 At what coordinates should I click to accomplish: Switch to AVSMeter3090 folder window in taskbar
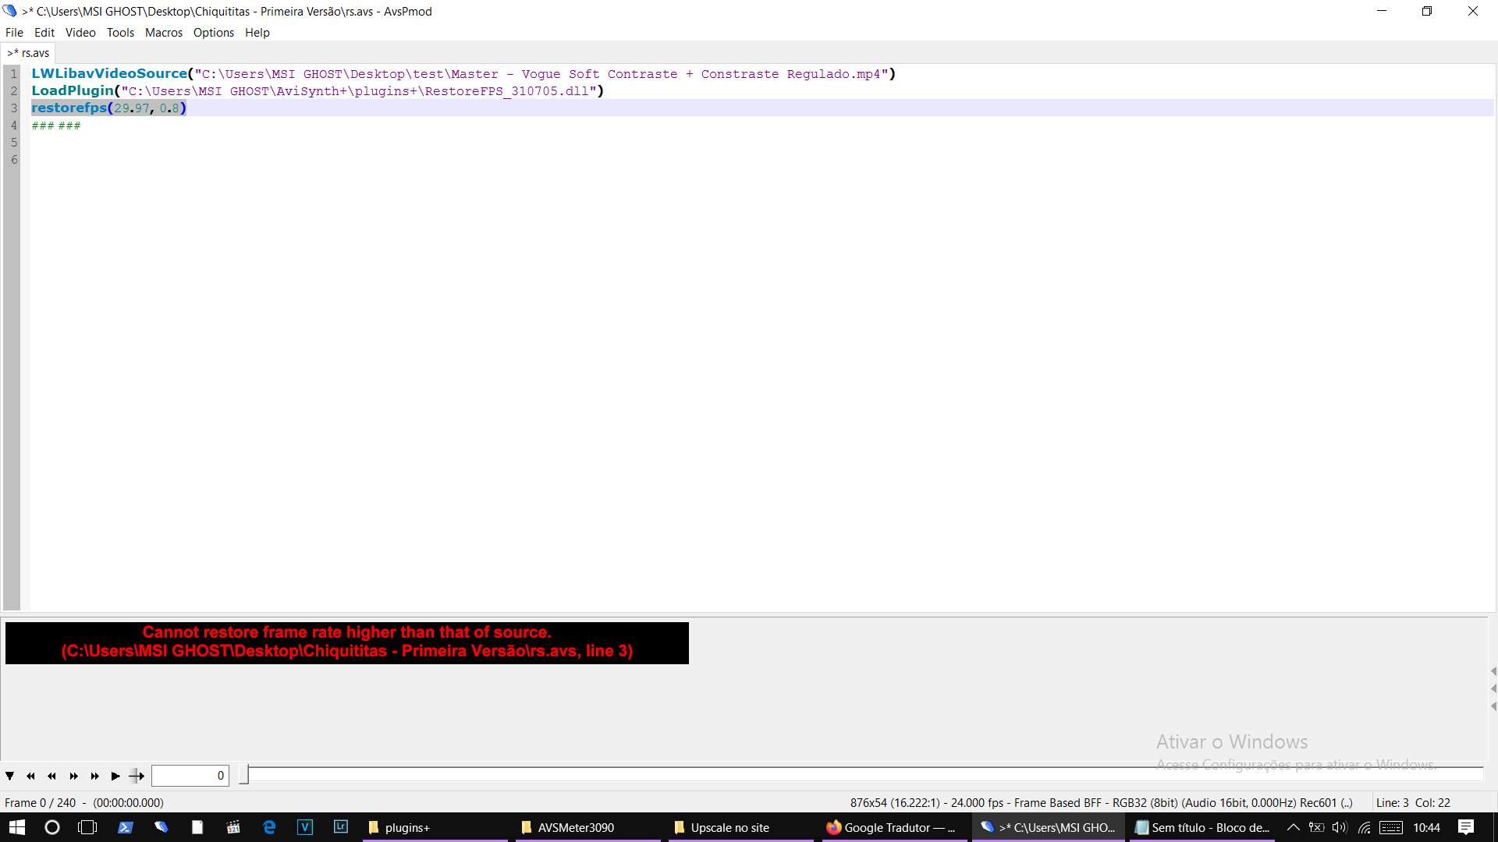click(x=587, y=827)
